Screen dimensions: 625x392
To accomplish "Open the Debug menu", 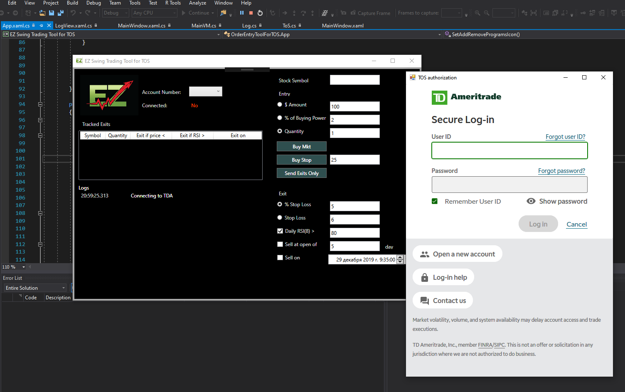I will point(94,3).
